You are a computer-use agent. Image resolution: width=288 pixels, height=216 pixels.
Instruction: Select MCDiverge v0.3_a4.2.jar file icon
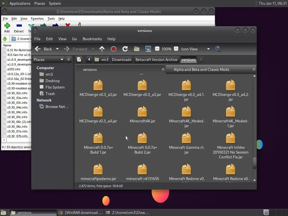click(231, 85)
